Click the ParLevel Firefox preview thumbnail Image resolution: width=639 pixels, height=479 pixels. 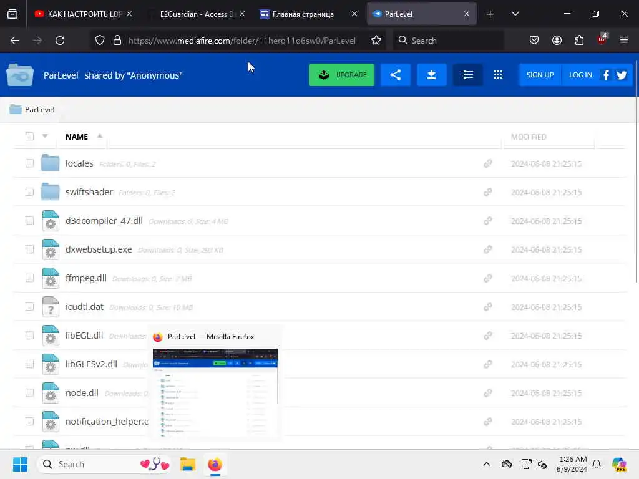pyautogui.click(x=215, y=393)
